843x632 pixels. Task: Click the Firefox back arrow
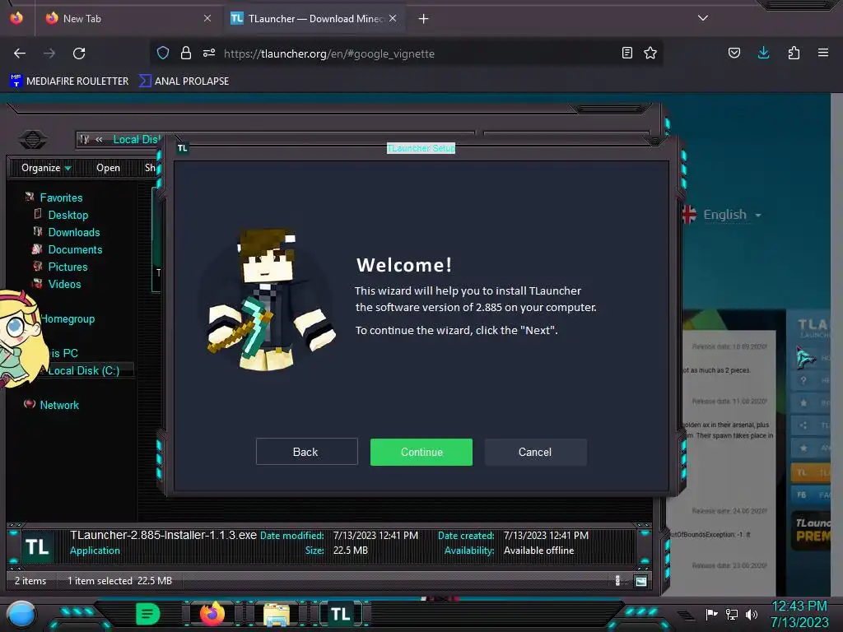(x=20, y=53)
